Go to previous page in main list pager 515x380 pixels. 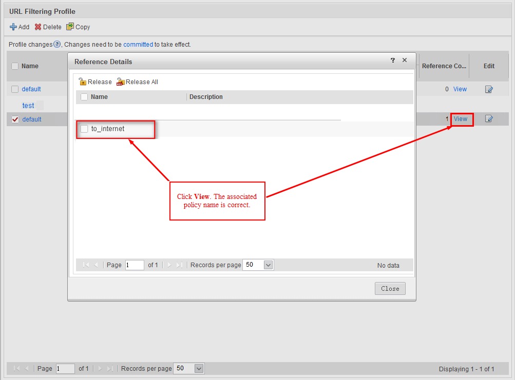(27, 369)
